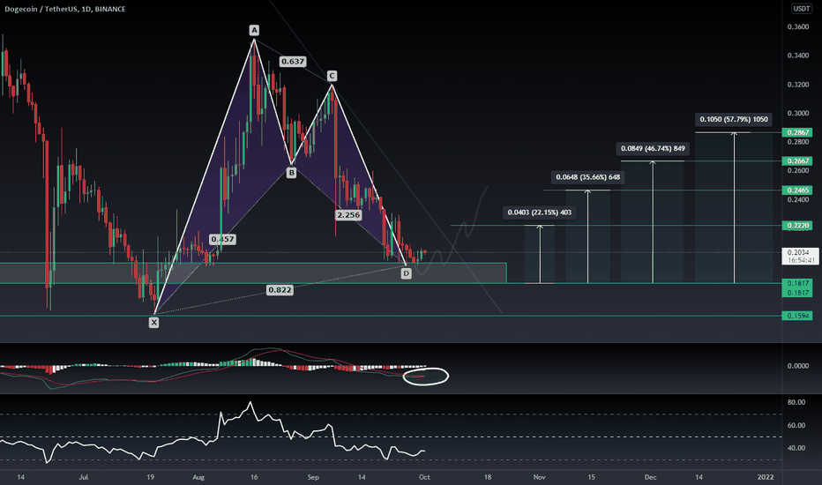The image size is (822, 485).
Task: Click the 0.0648 (35.66%) measurement label
Action: pyautogui.click(x=587, y=177)
